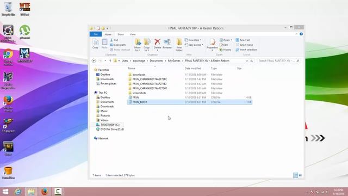
Task: Click the Copy ribbon button
Action: pyautogui.click(x=96, y=44)
